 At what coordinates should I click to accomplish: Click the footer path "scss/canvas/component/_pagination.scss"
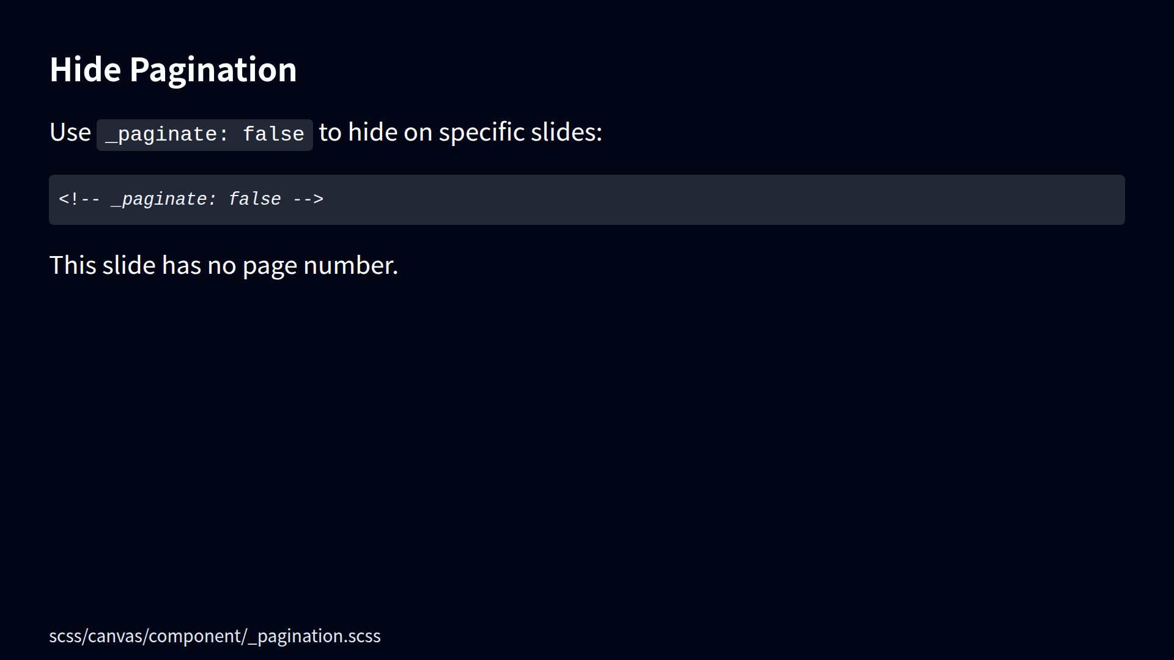click(x=215, y=636)
